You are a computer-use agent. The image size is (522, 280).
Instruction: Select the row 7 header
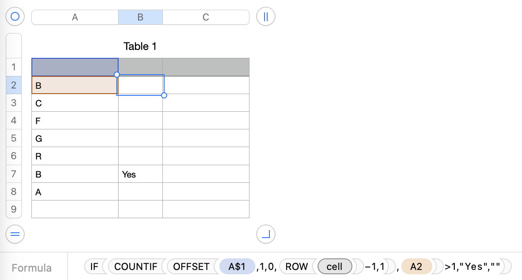(13, 174)
